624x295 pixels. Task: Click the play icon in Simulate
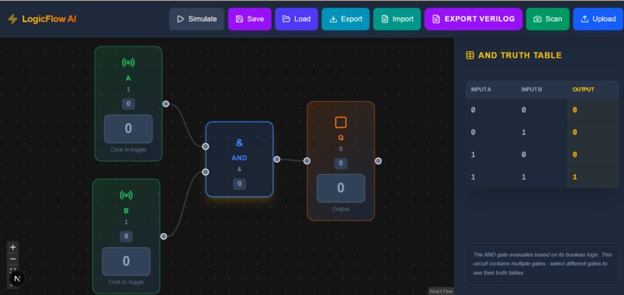click(x=180, y=19)
